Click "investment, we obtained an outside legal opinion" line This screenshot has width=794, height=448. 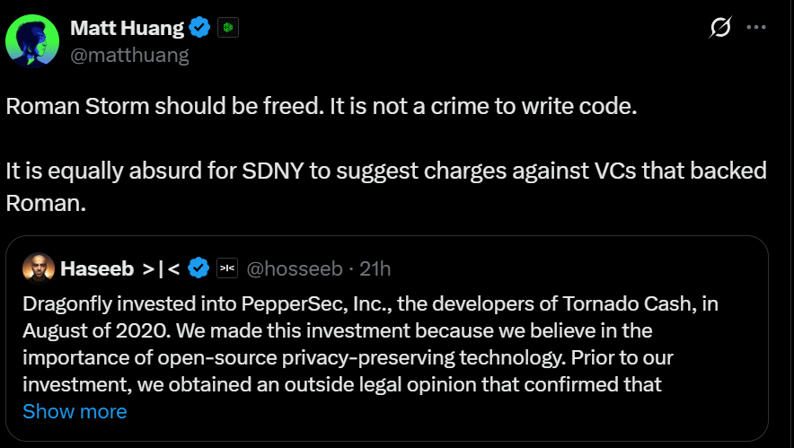point(343,385)
